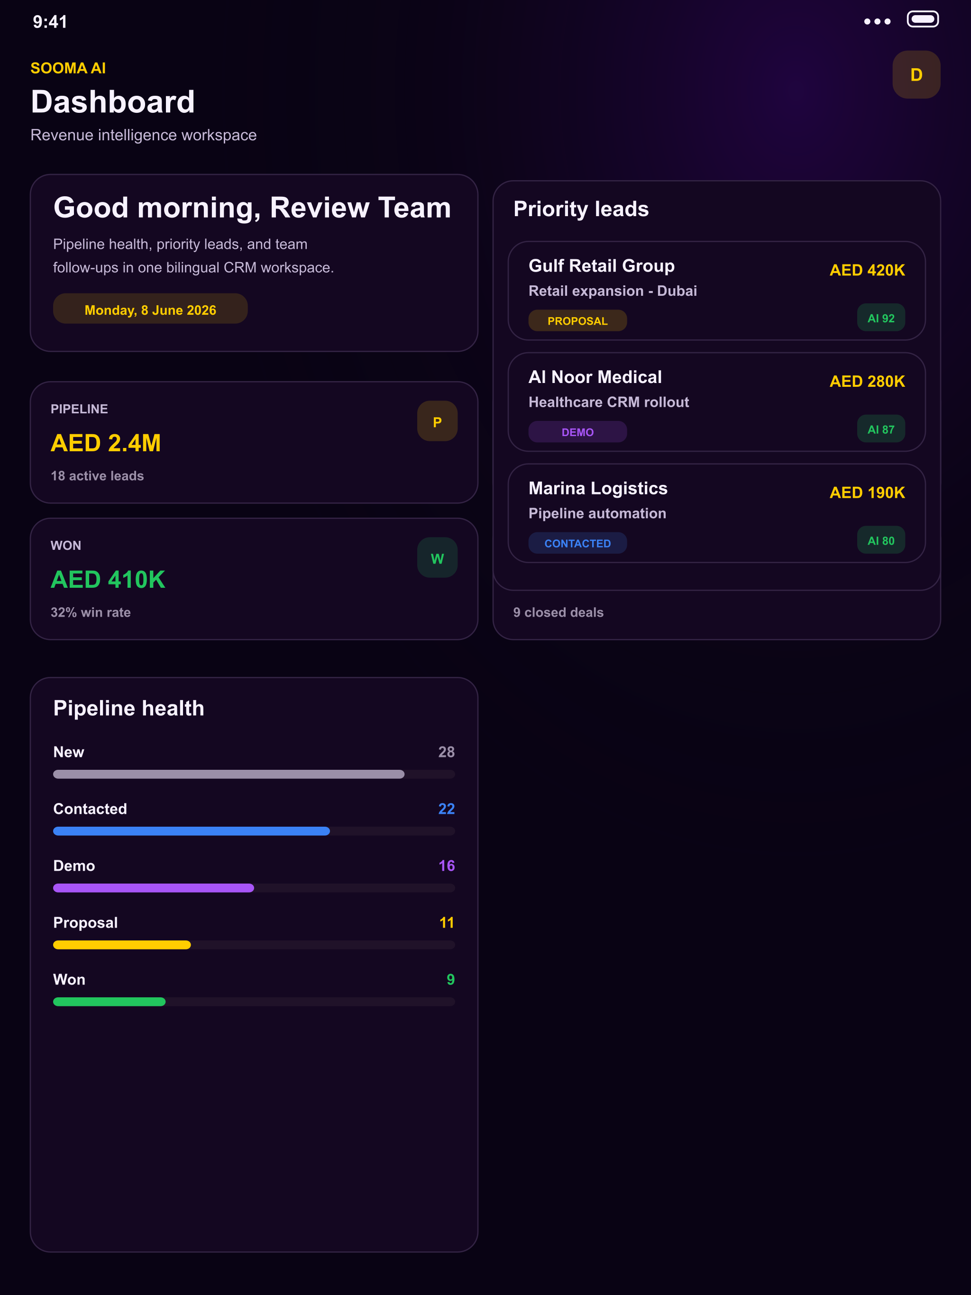The width and height of the screenshot is (971, 1295).
Task: Open the Gulf Retail Group lead
Action: point(716,291)
